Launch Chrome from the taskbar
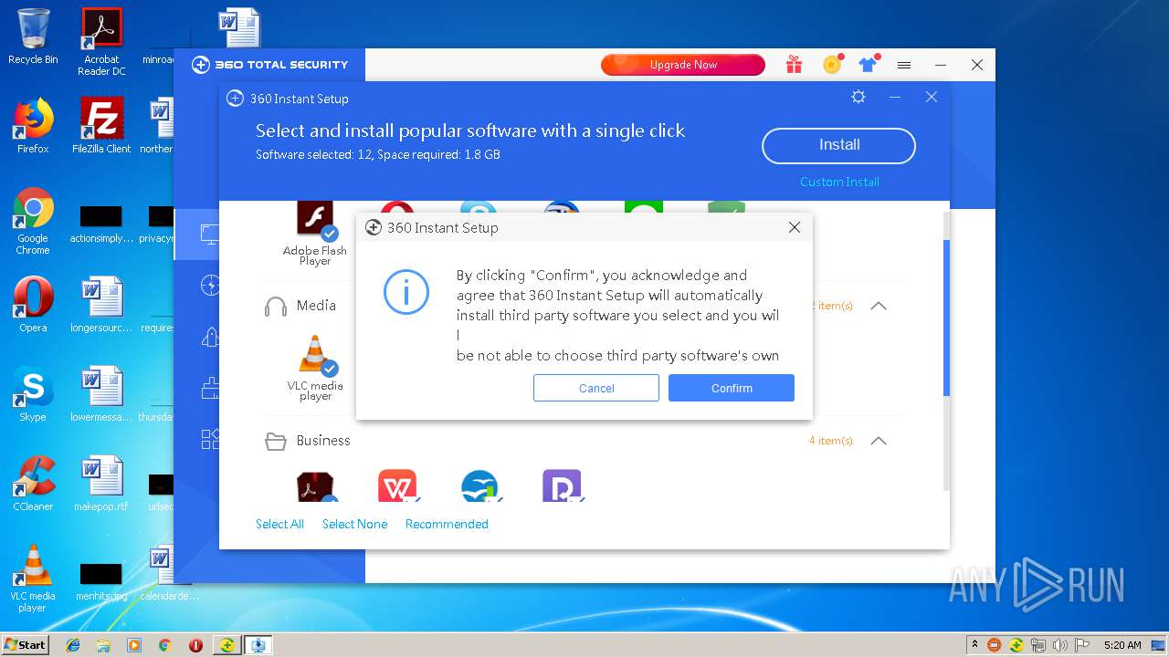The height and width of the screenshot is (657, 1169). [165, 645]
